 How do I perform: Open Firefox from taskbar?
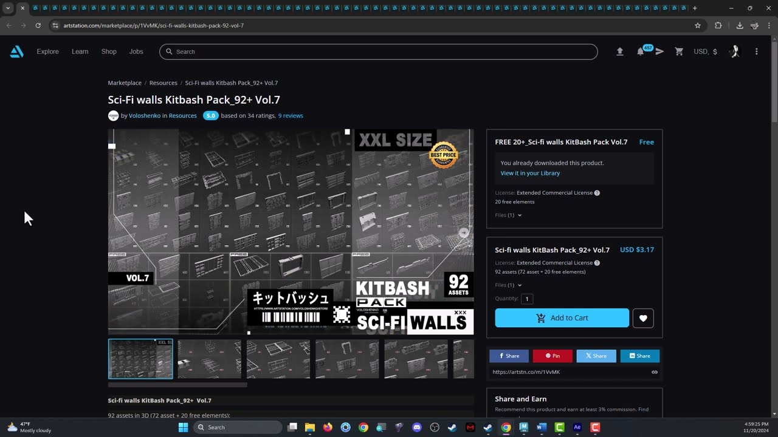point(328,427)
